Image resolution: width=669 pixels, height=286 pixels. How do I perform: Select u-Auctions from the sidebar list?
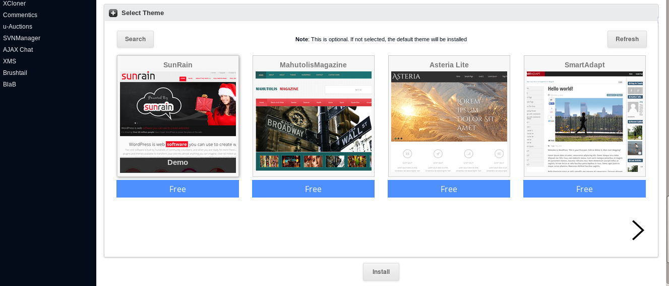[x=18, y=27]
